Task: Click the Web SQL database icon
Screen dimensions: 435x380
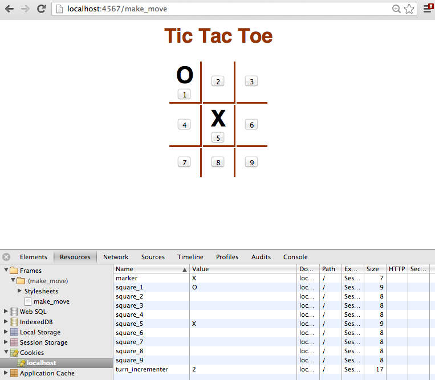Action: [14, 312]
